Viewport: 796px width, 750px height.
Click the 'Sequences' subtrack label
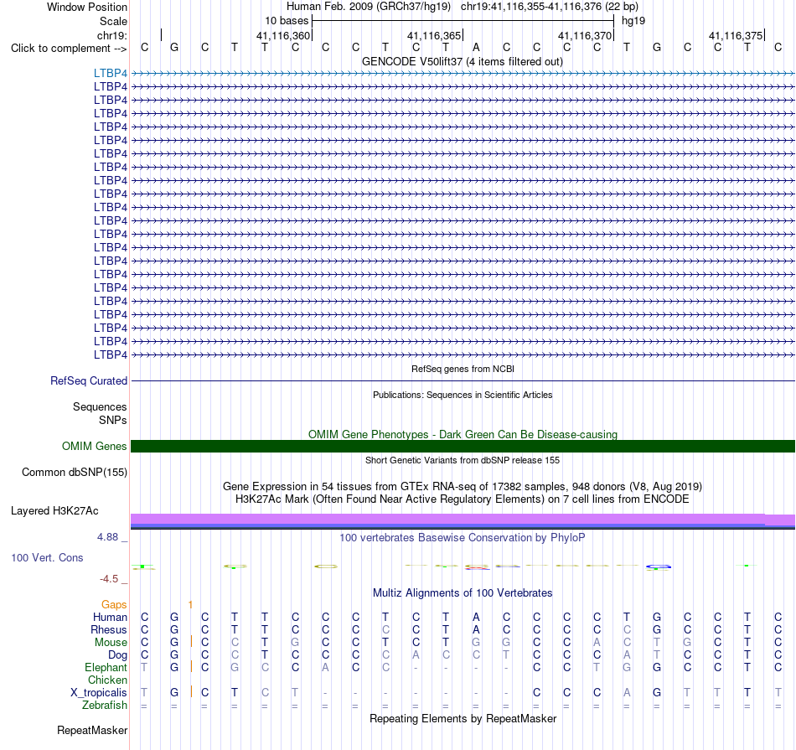(x=100, y=406)
